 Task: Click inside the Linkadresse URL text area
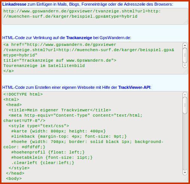95,16
